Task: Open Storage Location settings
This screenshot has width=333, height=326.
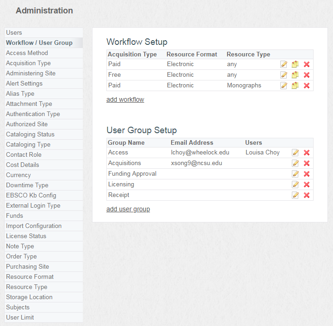Action: [43, 297]
